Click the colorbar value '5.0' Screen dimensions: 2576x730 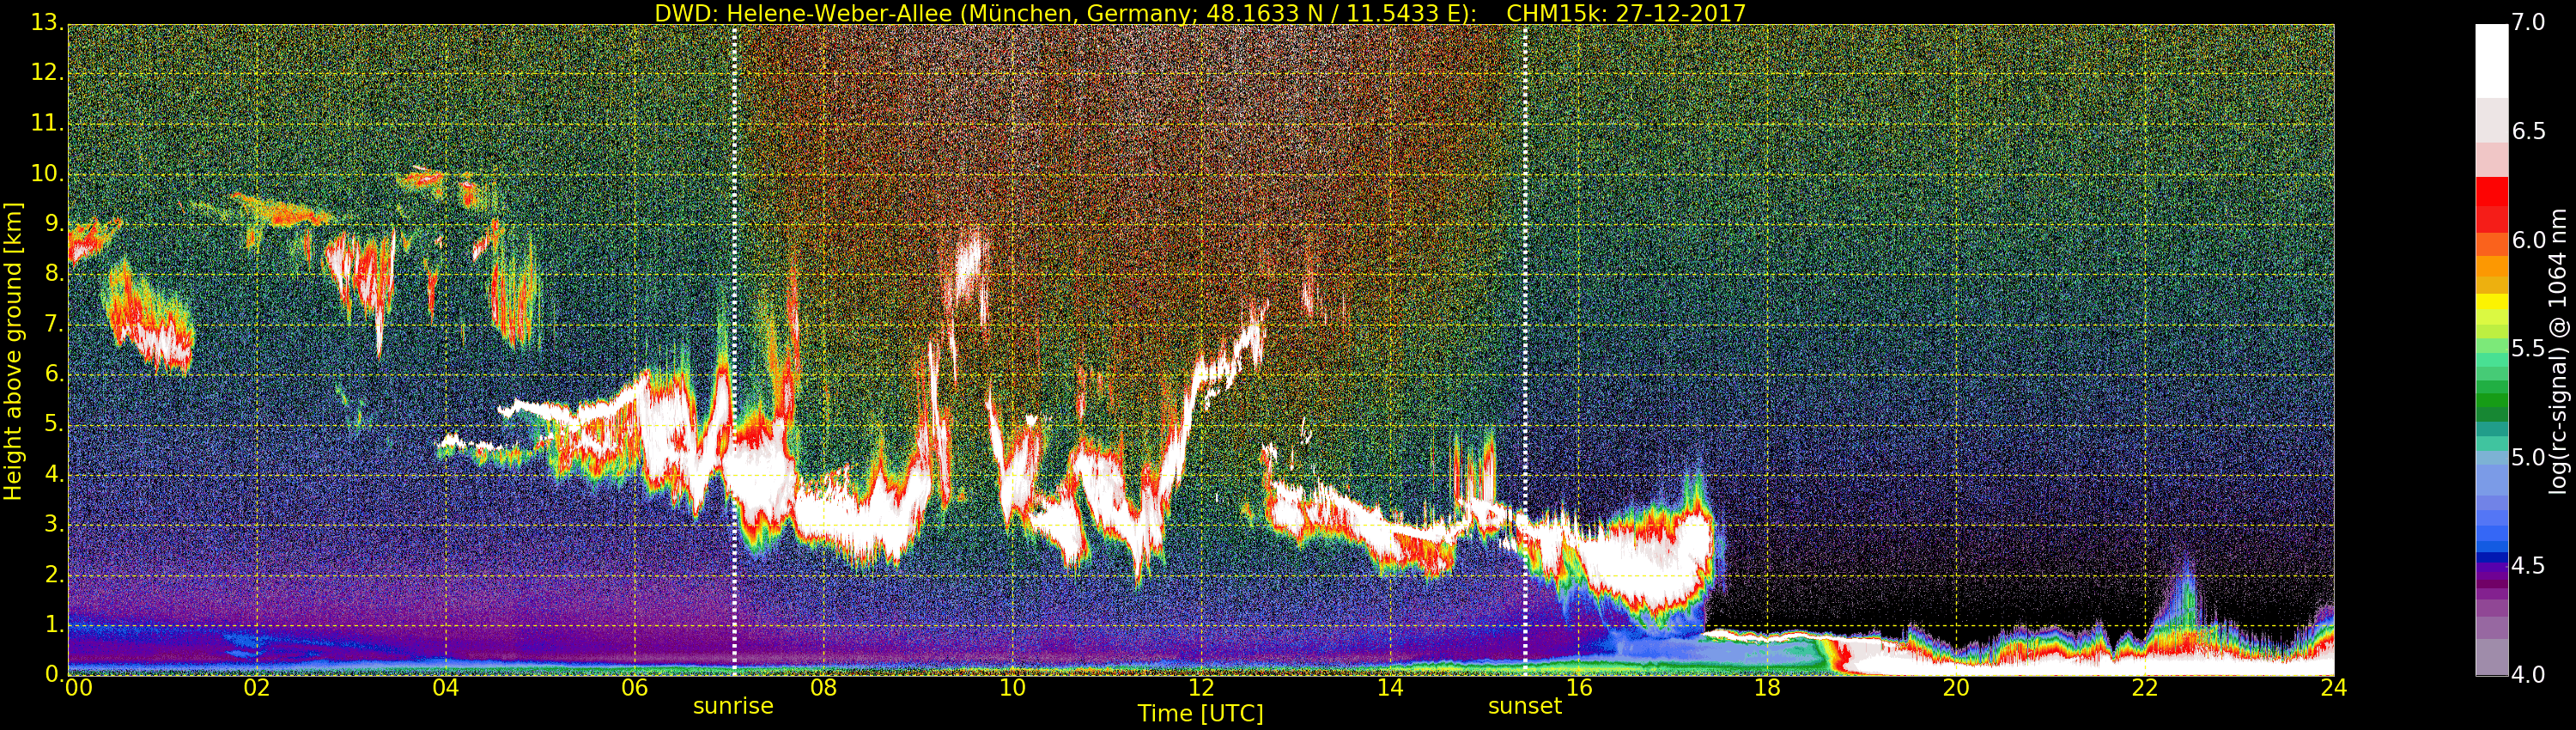click(2529, 457)
